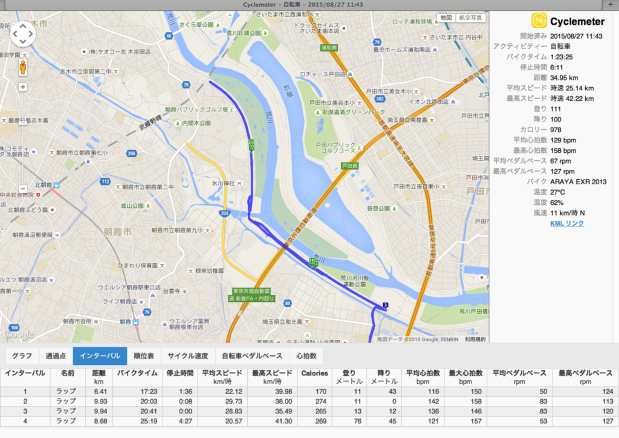This screenshot has width=619, height=438.
Task: Click the 温度 27°C value
Action: 558,192
